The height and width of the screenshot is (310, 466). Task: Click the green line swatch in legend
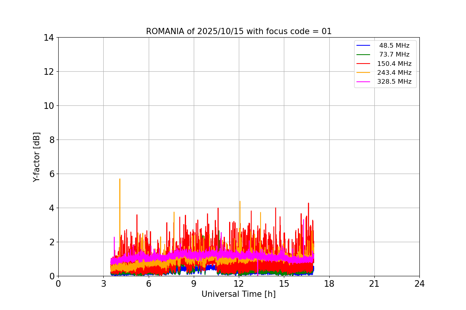point(363,55)
